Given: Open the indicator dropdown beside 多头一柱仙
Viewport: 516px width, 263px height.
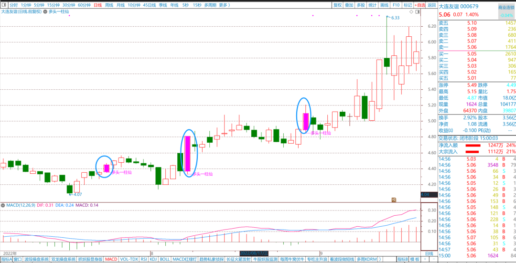Looking at the screenshot, I should click(45, 11).
